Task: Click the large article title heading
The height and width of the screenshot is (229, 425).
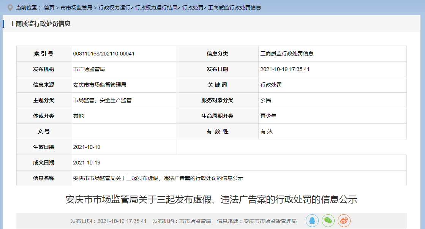Action: 212,199
